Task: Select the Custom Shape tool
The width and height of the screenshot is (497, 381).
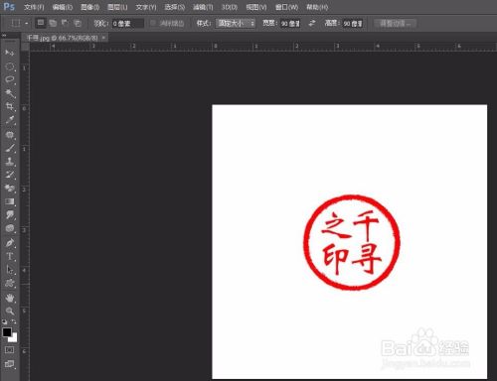Action: click(x=10, y=284)
